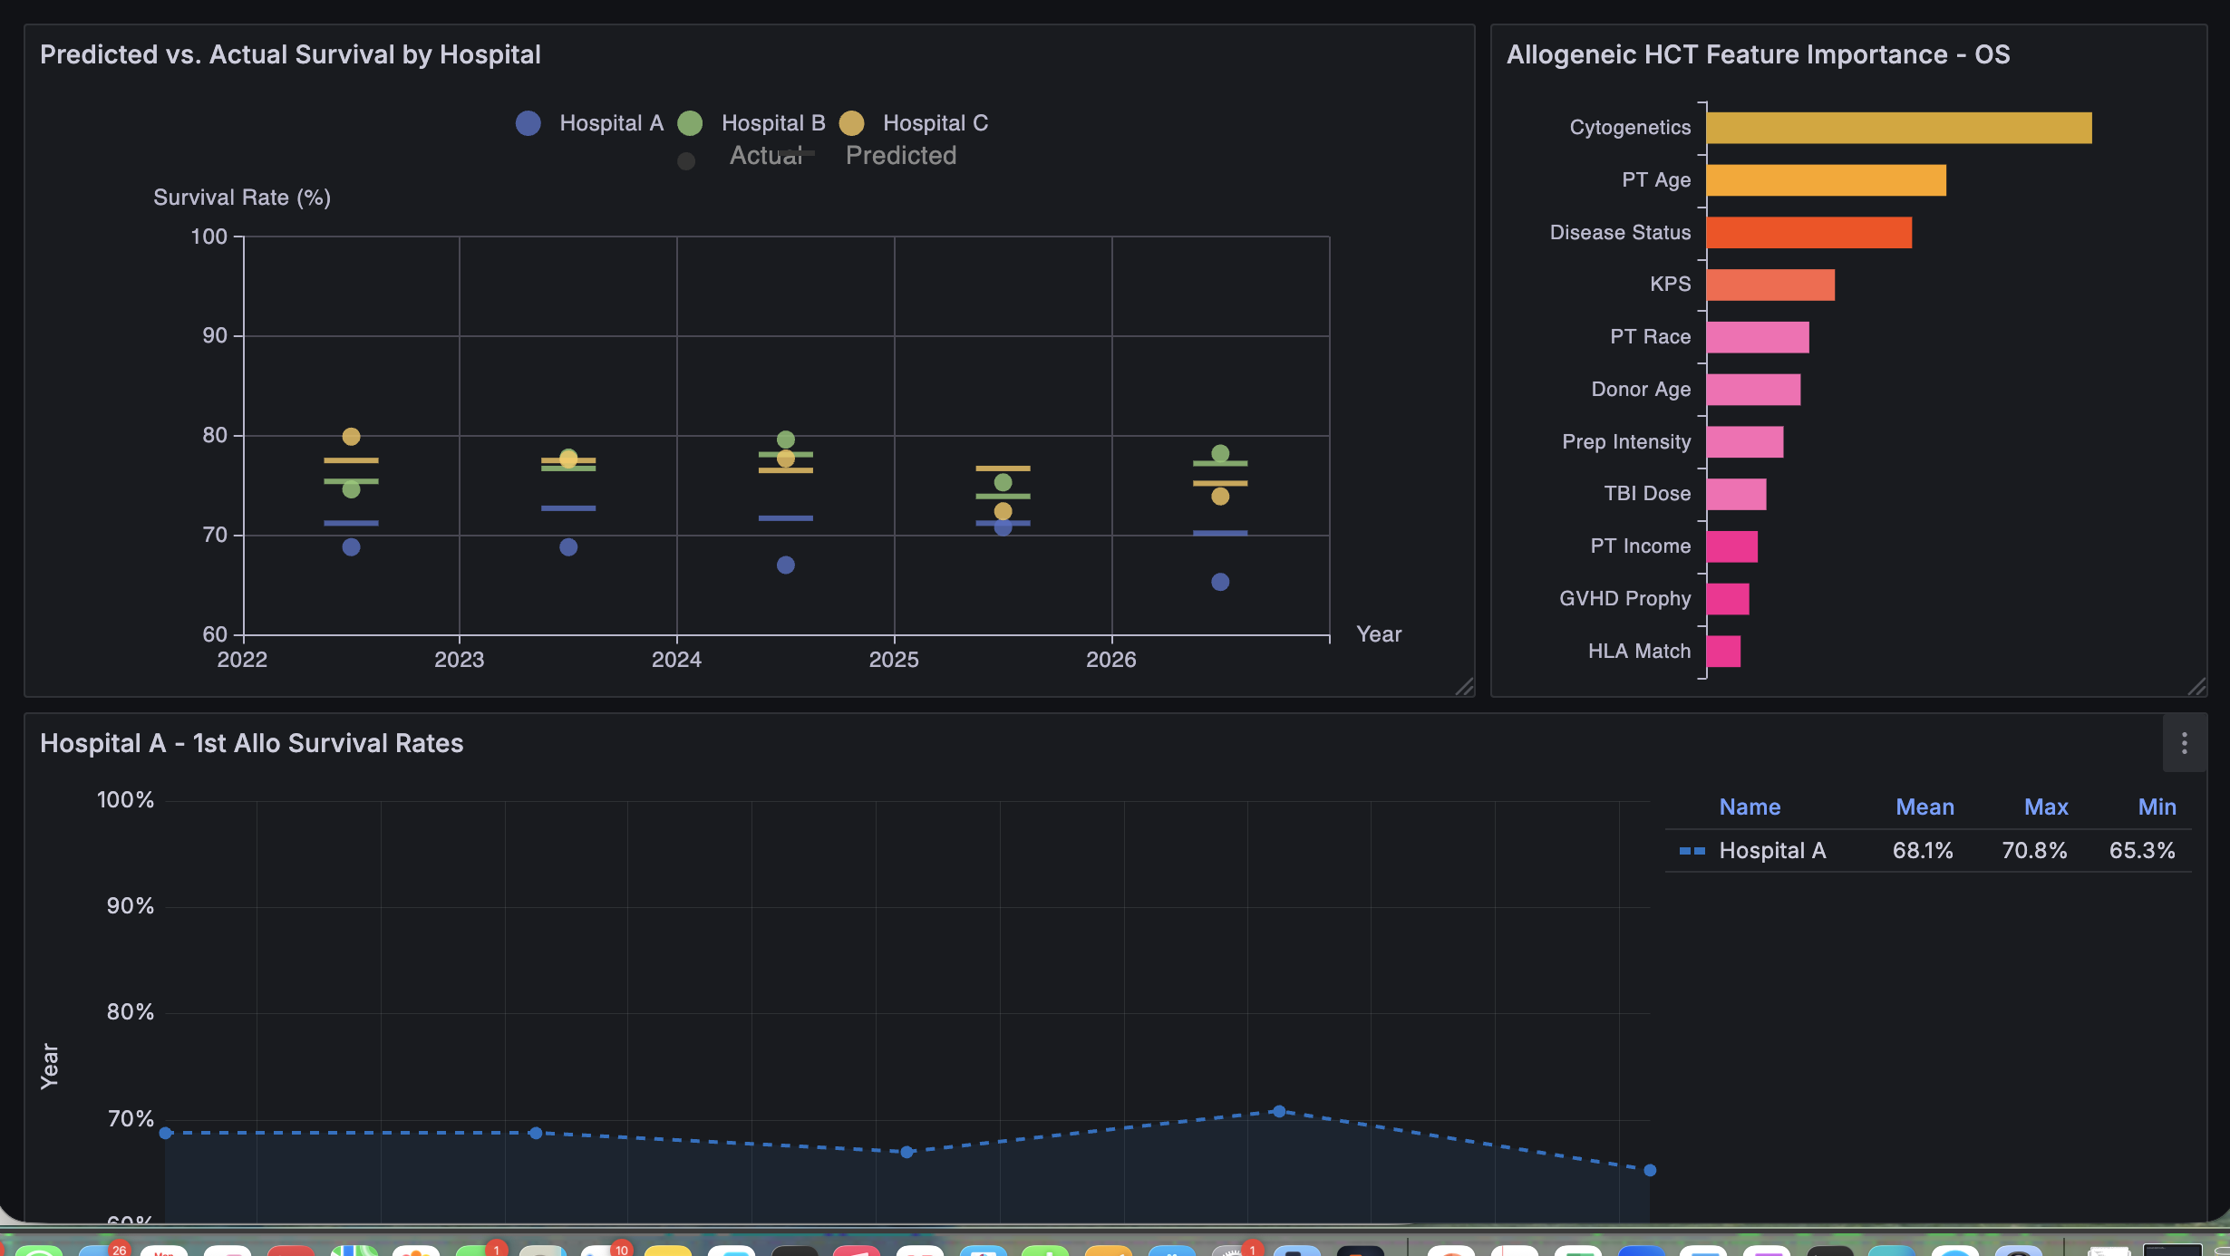
Task: Sort the legend table by Max column
Action: tap(2047, 807)
